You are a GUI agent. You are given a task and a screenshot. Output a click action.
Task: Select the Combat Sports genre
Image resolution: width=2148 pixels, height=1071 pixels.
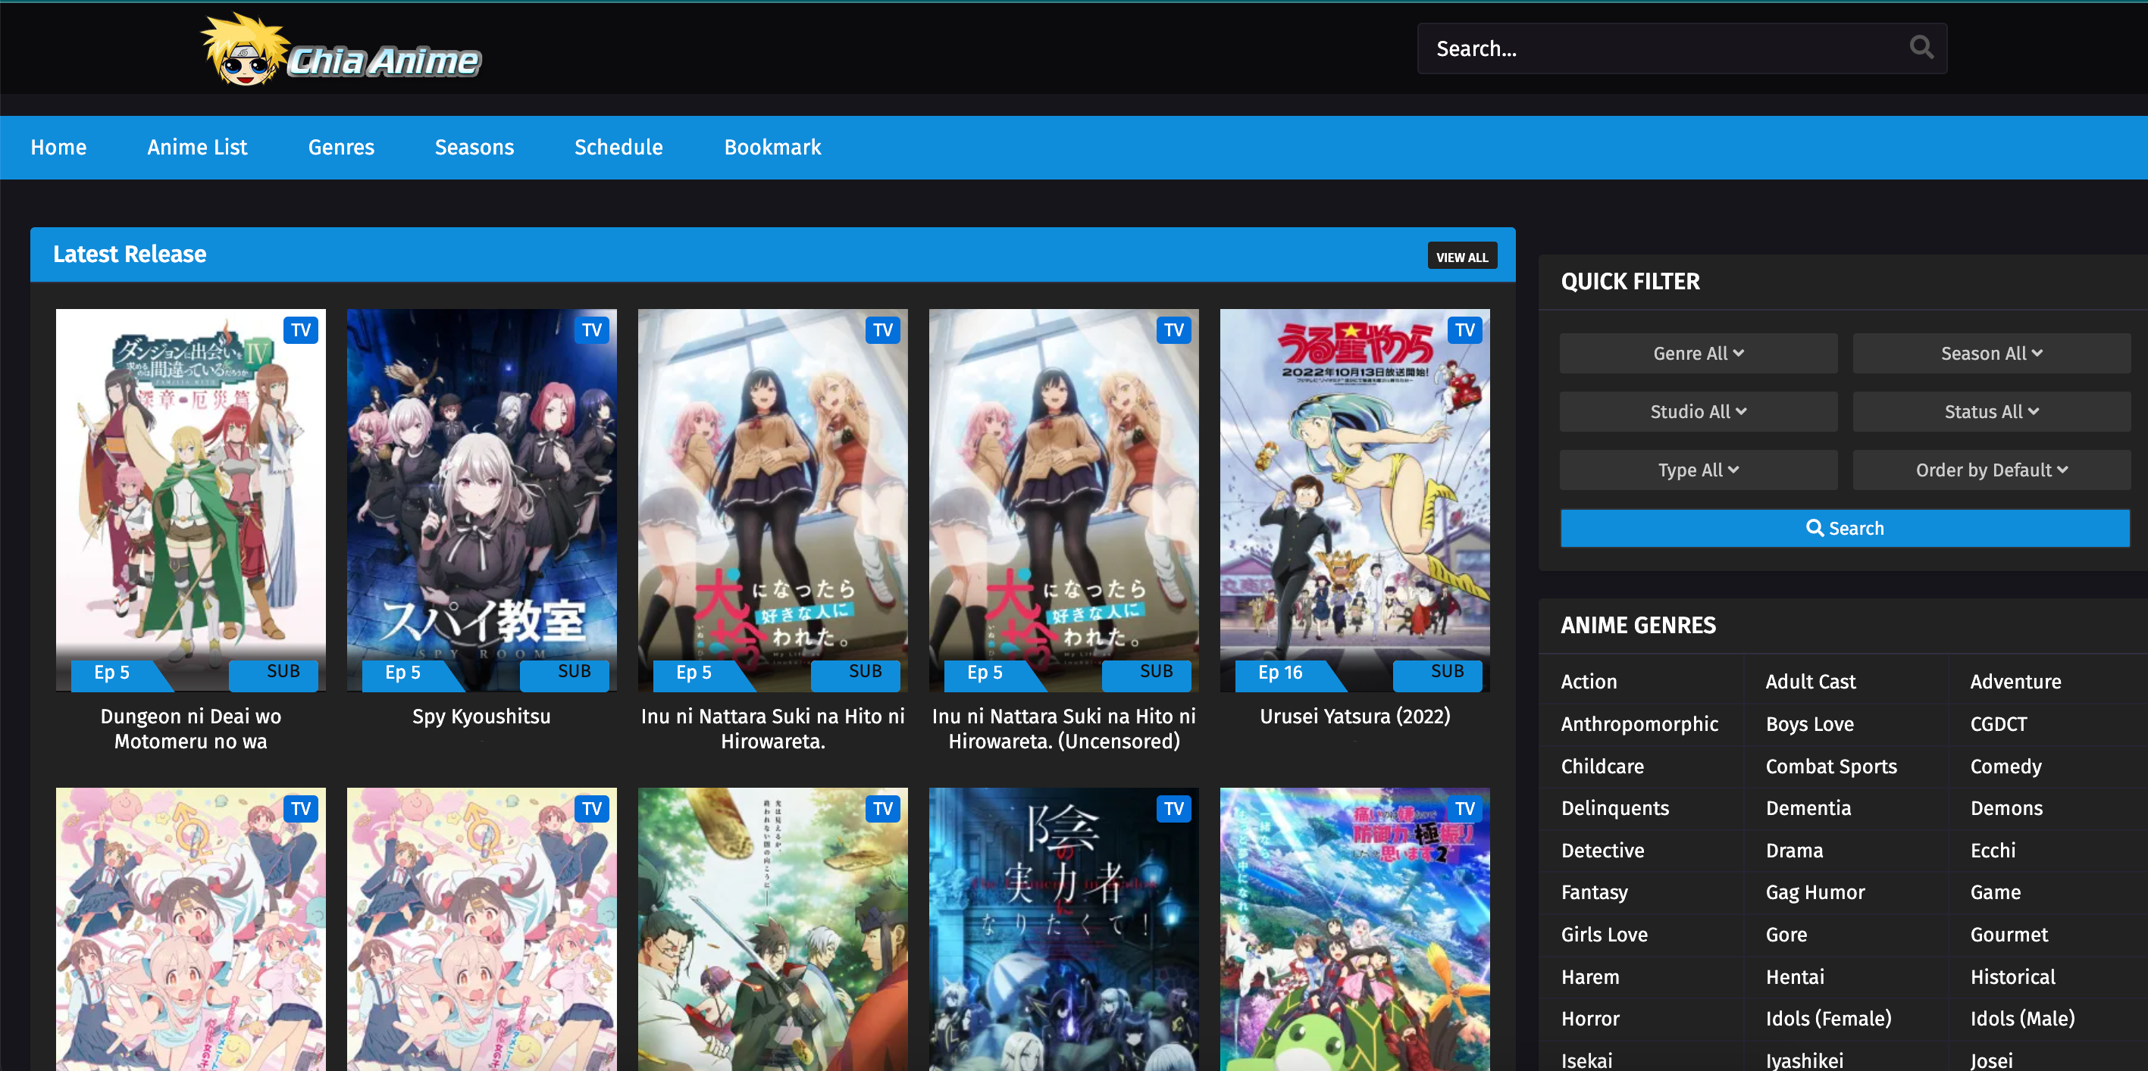(x=1831, y=767)
